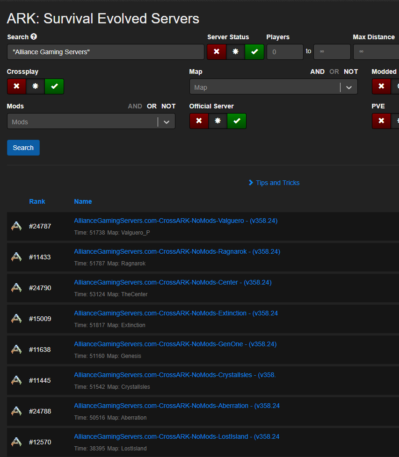Sort results by Rank column
The width and height of the screenshot is (399, 457).
(37, 201)
